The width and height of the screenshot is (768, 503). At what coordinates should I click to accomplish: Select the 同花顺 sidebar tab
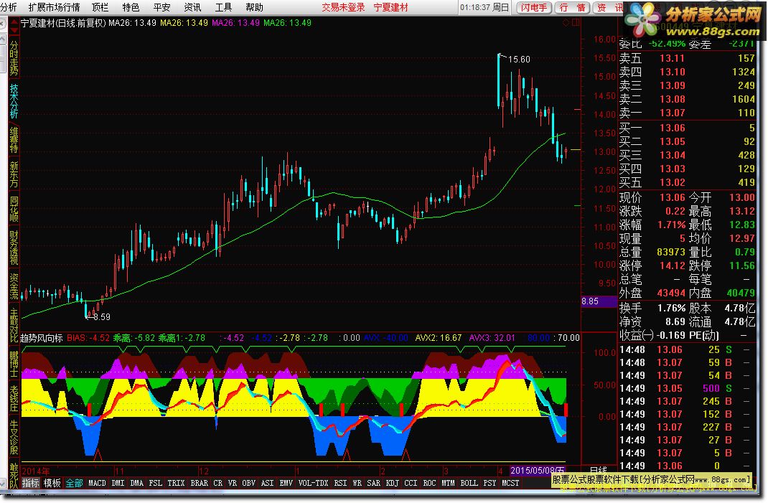click(14, 209)
